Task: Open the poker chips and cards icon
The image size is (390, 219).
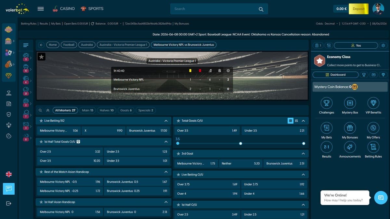Action: click(x=8, y=53)
